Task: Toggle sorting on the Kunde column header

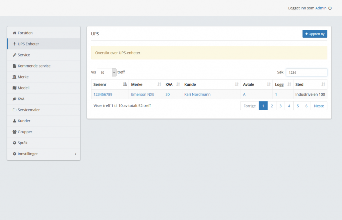Action: click(211, 84)
